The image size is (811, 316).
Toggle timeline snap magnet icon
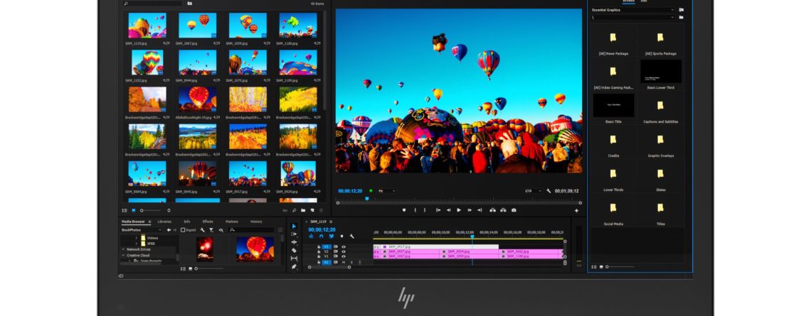pyautogui.click(x=321, y=236)
